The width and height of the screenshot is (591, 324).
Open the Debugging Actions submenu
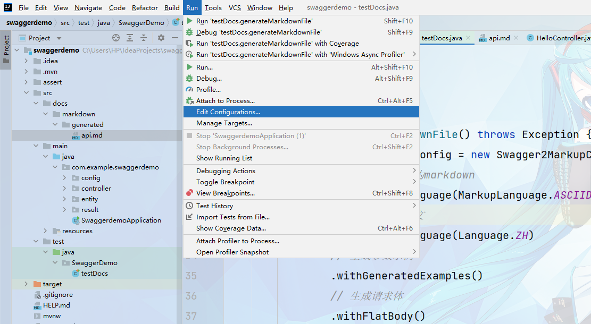point(301,171)
